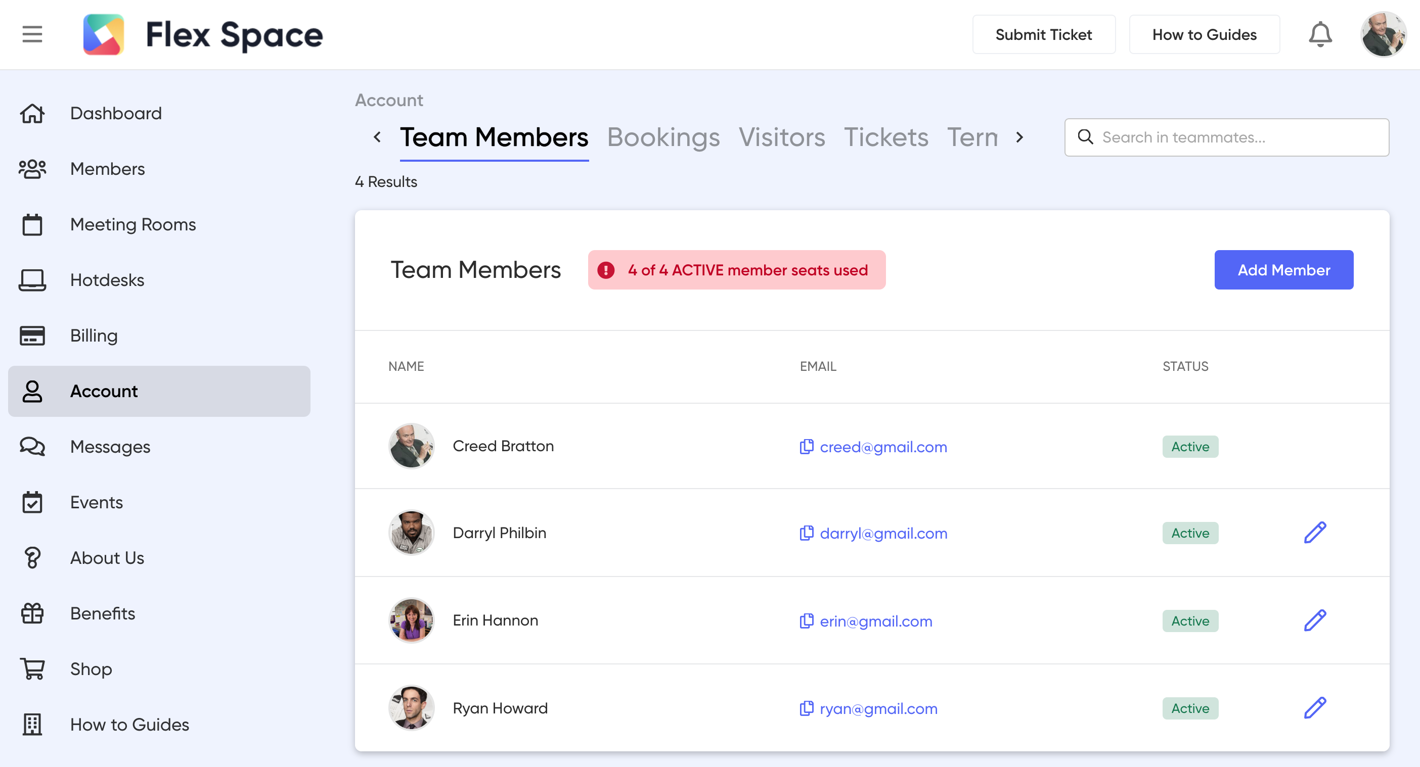Click Ryan Howard's avatar photo
The width and height of the screenshot is (1420, 767).
(411, 708)
